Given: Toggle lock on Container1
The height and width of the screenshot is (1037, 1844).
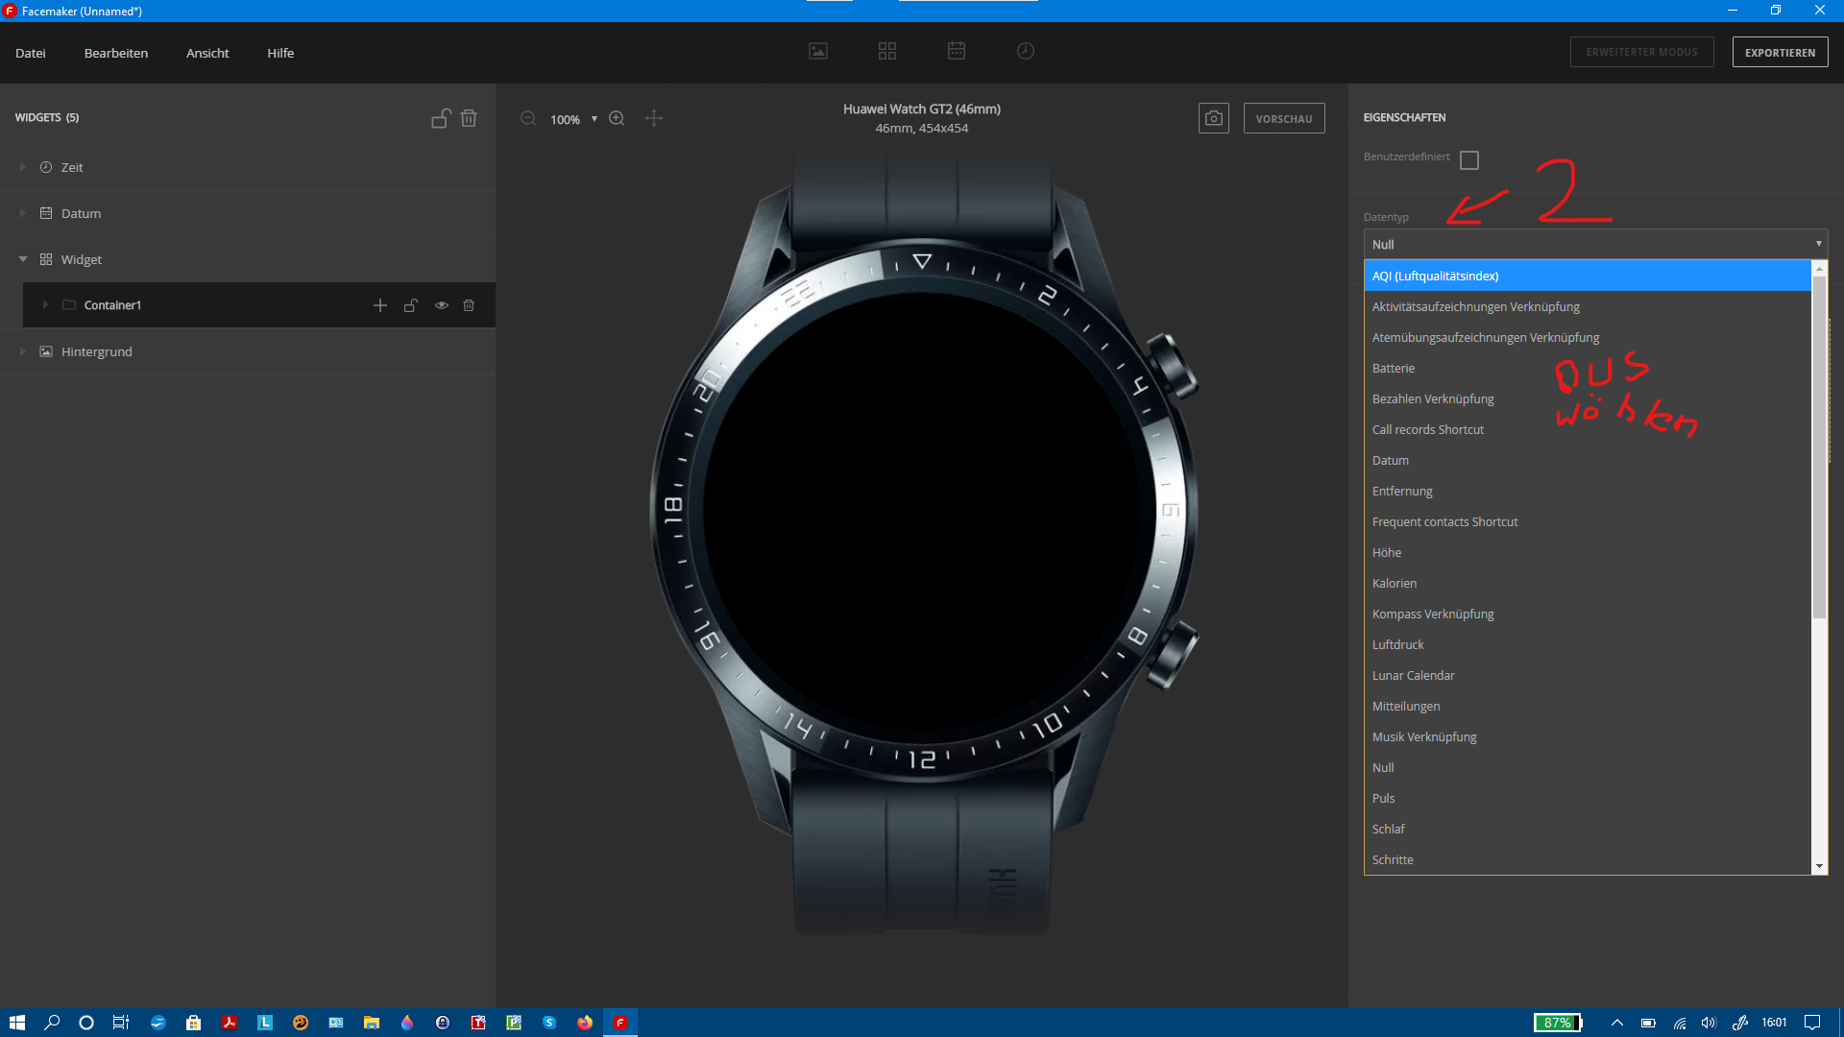Looking at the screenshot, I should pyautogui.click(x=411, y=305).
